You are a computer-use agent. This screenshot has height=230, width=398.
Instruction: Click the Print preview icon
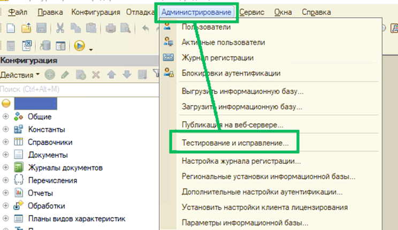pos(126,28)
